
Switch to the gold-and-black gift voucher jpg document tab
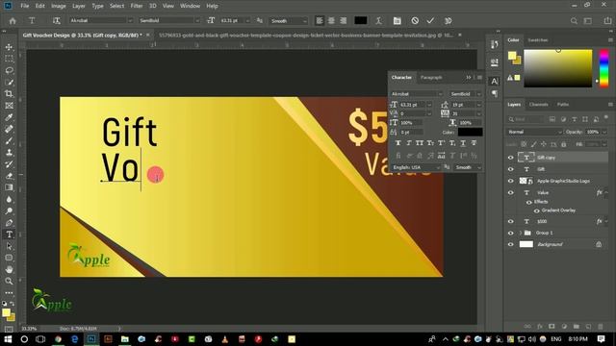pyautogui.click(x=306, y=35)
